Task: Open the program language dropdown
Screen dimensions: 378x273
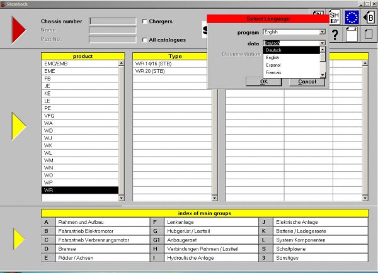Action: click(x=323, y=32)
